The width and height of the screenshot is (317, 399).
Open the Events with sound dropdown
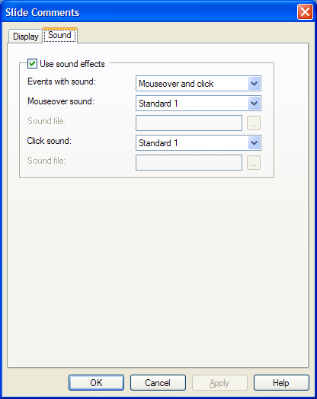(198, 84)
